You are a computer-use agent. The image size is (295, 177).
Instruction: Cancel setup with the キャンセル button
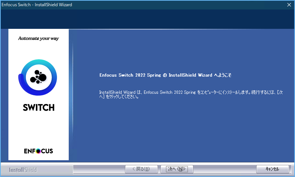[272, 169]
